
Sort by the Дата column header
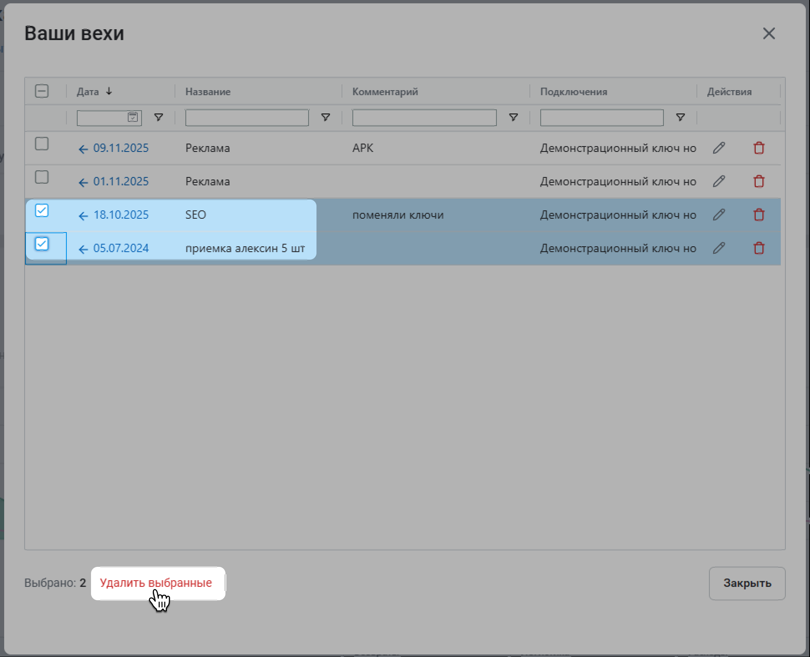tap(88, 91)
